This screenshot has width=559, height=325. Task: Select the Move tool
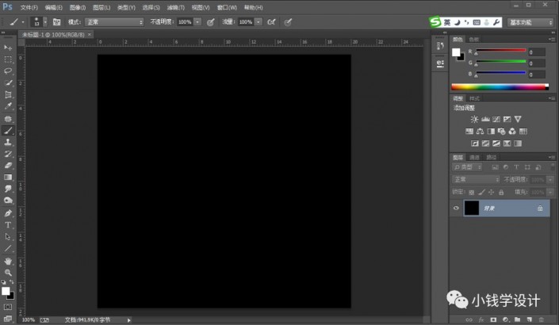tap(9, 48)
